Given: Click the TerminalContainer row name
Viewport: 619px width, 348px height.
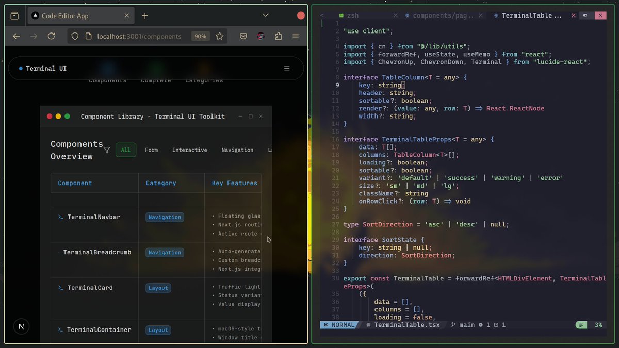Looking at the screenshot, I should point(99,330).
